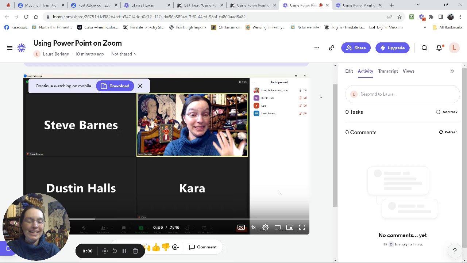Click the video title 'Using Power Point on Zoom'
The width and height of the screenshot is (467, 263).
coord(78,43)
